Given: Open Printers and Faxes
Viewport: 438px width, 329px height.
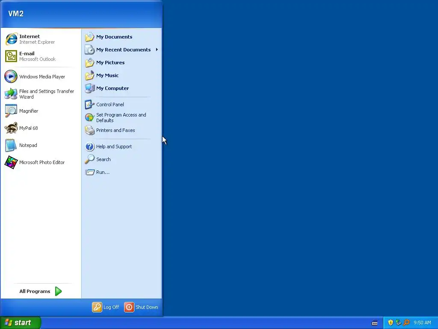Looking at the screenshot, I should (x=122, y=130).
